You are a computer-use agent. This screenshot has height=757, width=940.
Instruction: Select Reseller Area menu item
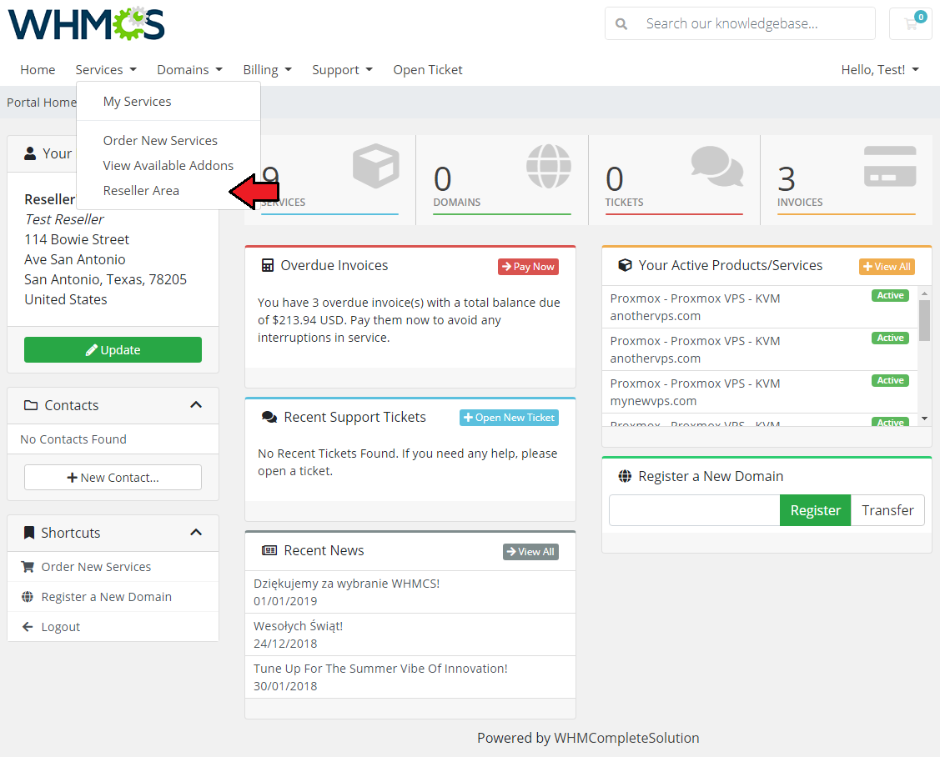141,191
